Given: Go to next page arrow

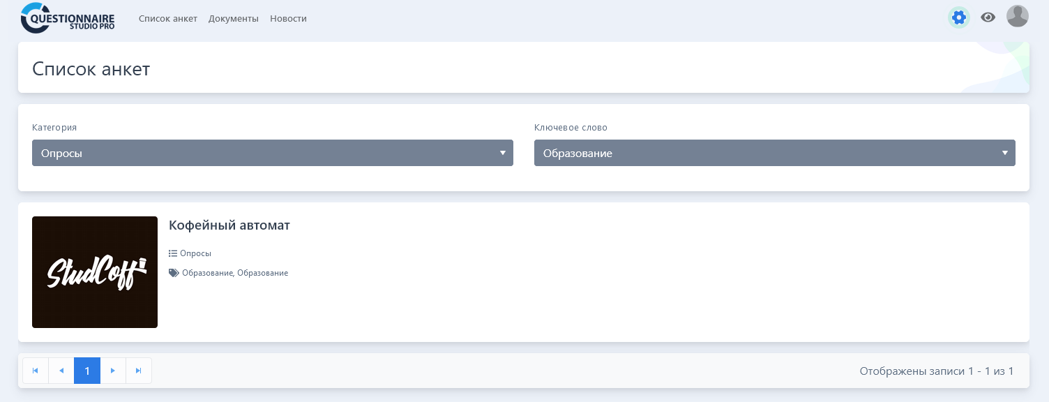Looking at the screenshot, I should point(113,371).
